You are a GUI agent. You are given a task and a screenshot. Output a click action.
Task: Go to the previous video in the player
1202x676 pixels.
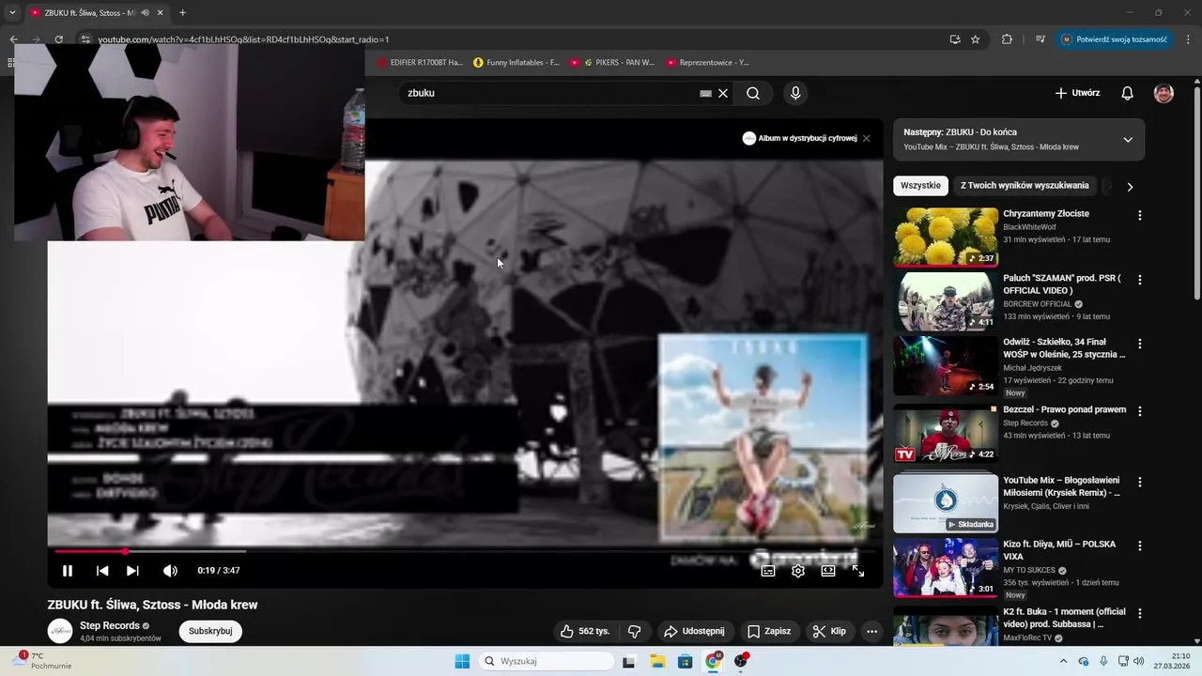102,571
